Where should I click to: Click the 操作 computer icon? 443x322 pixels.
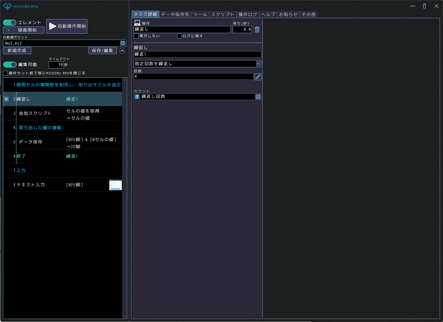click(137, 23)
